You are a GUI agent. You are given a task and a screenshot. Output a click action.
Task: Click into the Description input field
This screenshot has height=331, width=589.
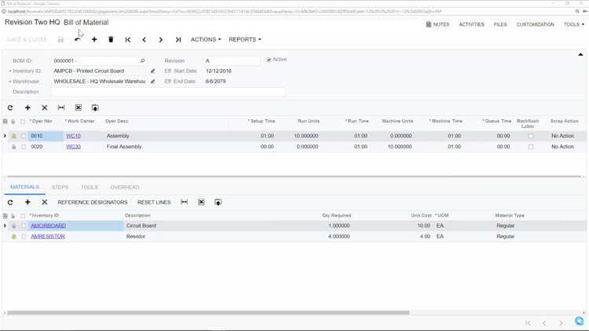(x=168, y=92)
